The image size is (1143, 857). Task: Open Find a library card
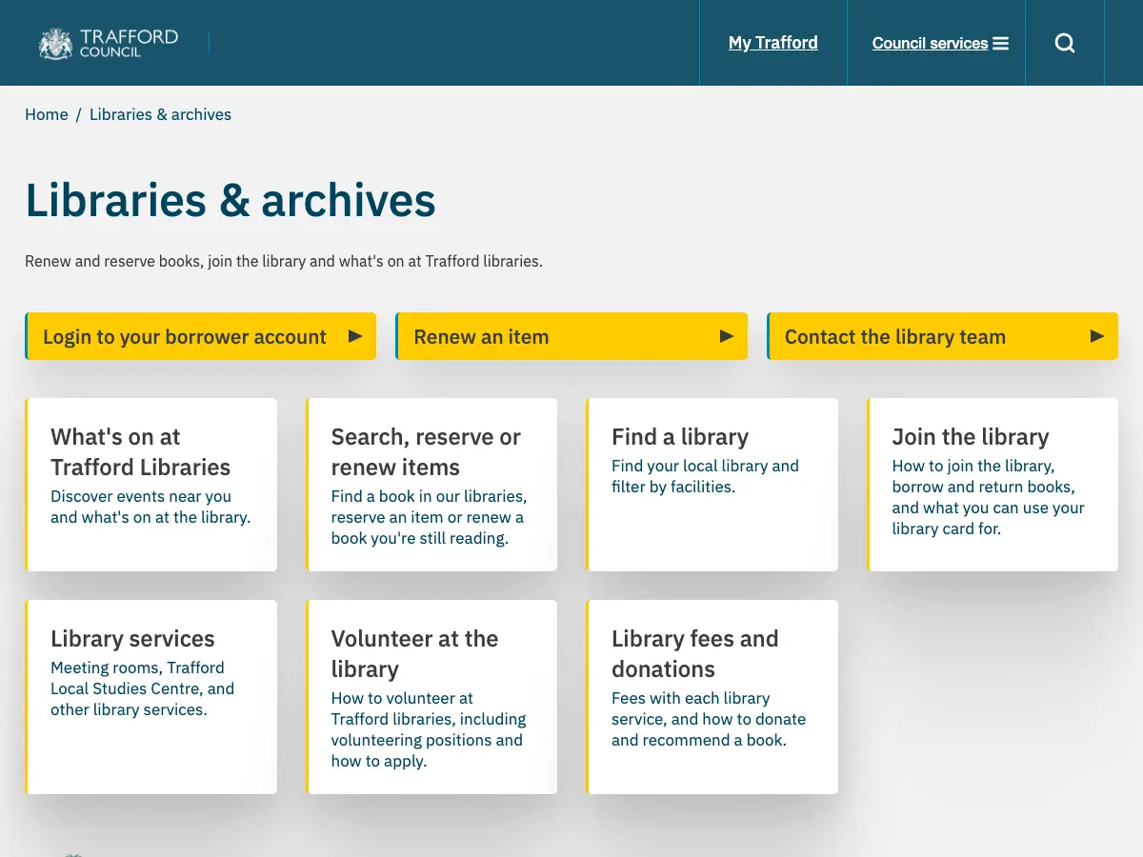tap(712, 485)
